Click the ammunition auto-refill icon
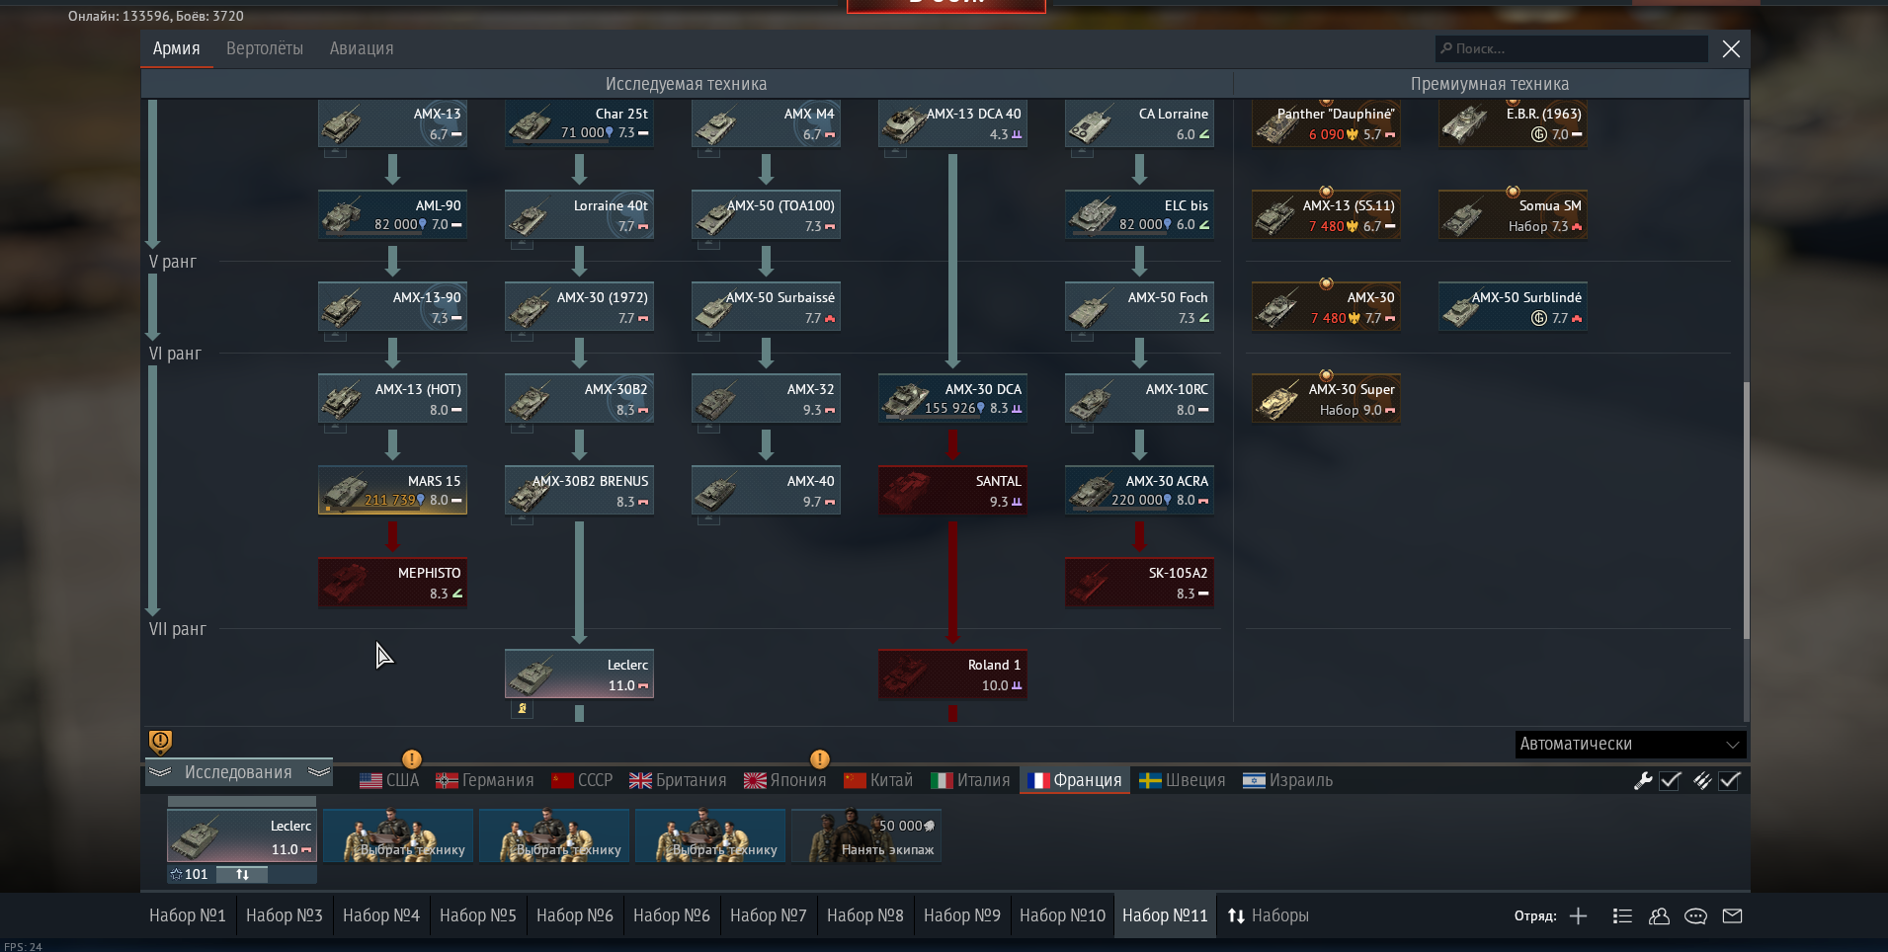Screen dimensions: 1888x952 pos(1702,781)
